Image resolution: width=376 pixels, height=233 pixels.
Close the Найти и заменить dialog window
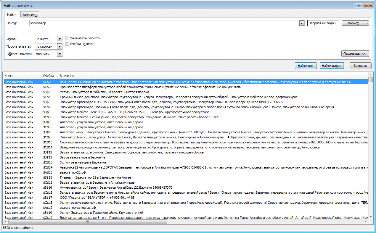pos(368,5)
